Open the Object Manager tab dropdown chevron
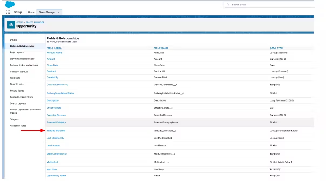The height and width of the screenshot is (181, 326). tap(59, 12)
